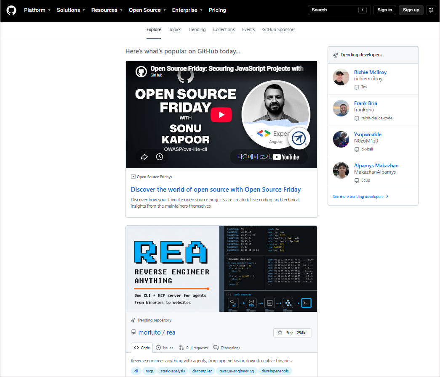The height and width of the screenshot is (377, 440).
Task: Click the mcp topic tag
Action: (149, 371)
